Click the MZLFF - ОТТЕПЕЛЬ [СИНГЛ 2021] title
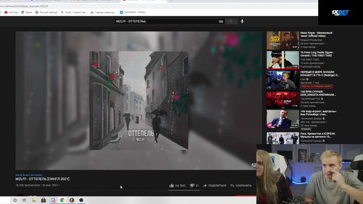Image resolution: width=363 pixels, height=204 pixels. (x=43, y=179)
